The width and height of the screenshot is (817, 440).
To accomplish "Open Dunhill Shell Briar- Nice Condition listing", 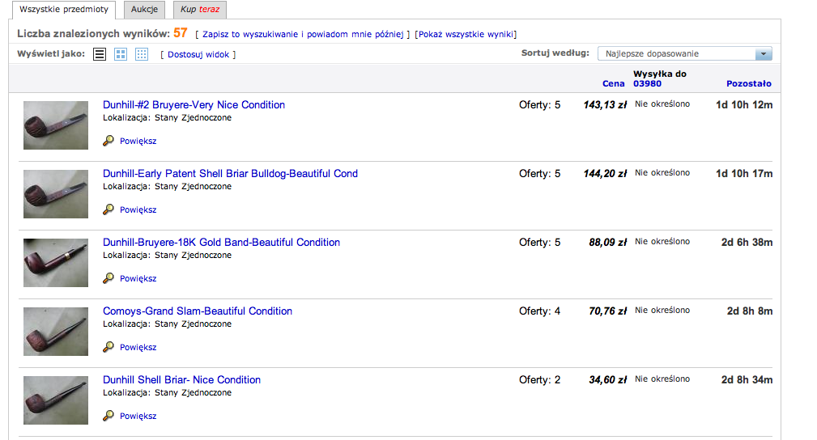I will (182, 379).
